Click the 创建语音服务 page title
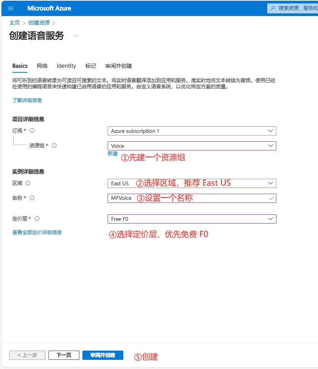 (37, 36)
